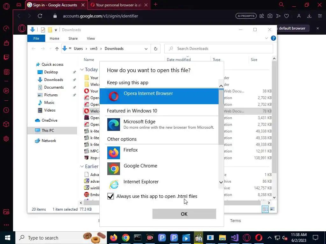Show hidden system tray icons
The width and height of the screenshot is (326, 244).
[x=269, y=238]
